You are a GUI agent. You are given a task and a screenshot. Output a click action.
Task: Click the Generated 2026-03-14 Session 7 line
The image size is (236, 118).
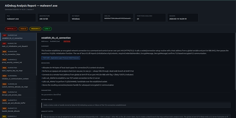(x=19, y=9)
